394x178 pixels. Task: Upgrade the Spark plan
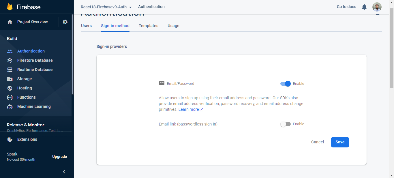59,157
